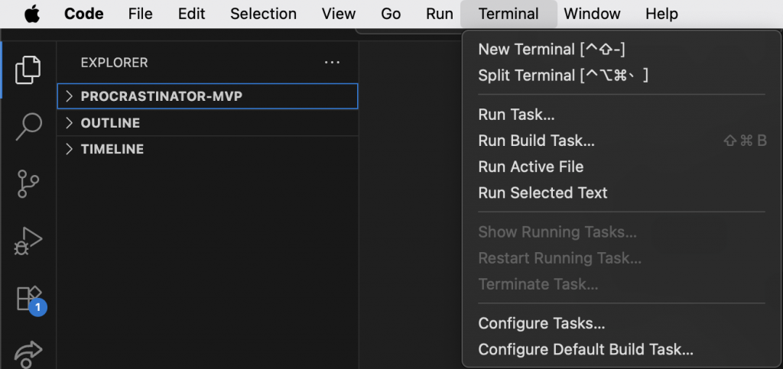Open the Search view icon
Viewport: 783px width, 369px height.
[x=28, y=126]
